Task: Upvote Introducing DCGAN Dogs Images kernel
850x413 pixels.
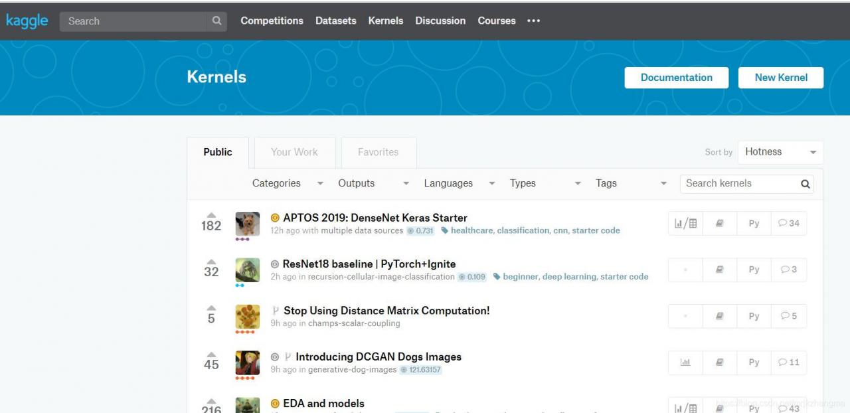Action: coord(211,354)
